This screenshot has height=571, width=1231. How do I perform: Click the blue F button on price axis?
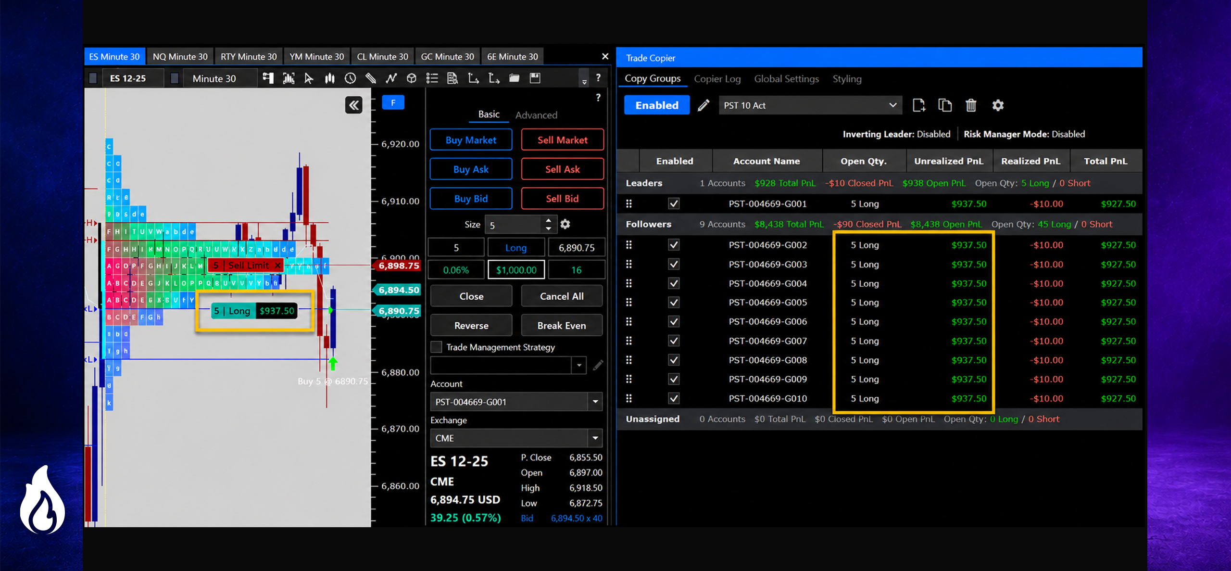pos(393,102)
